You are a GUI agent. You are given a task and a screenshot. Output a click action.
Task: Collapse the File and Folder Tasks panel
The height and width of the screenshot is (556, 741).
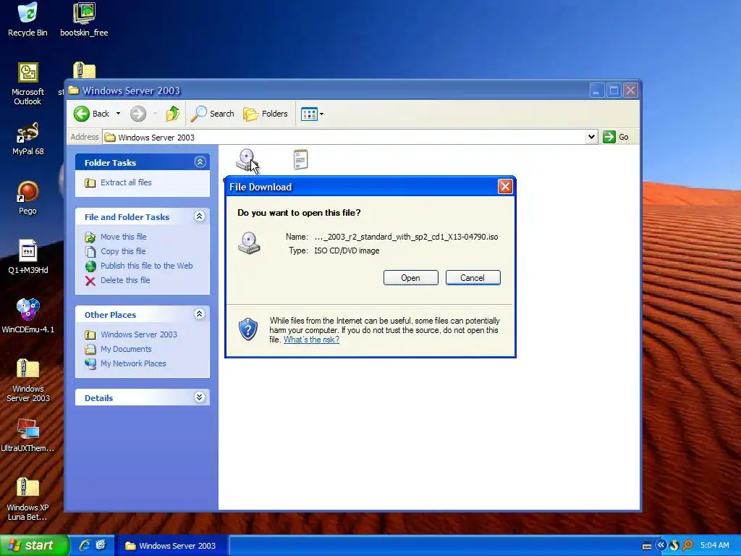(200, 216)
